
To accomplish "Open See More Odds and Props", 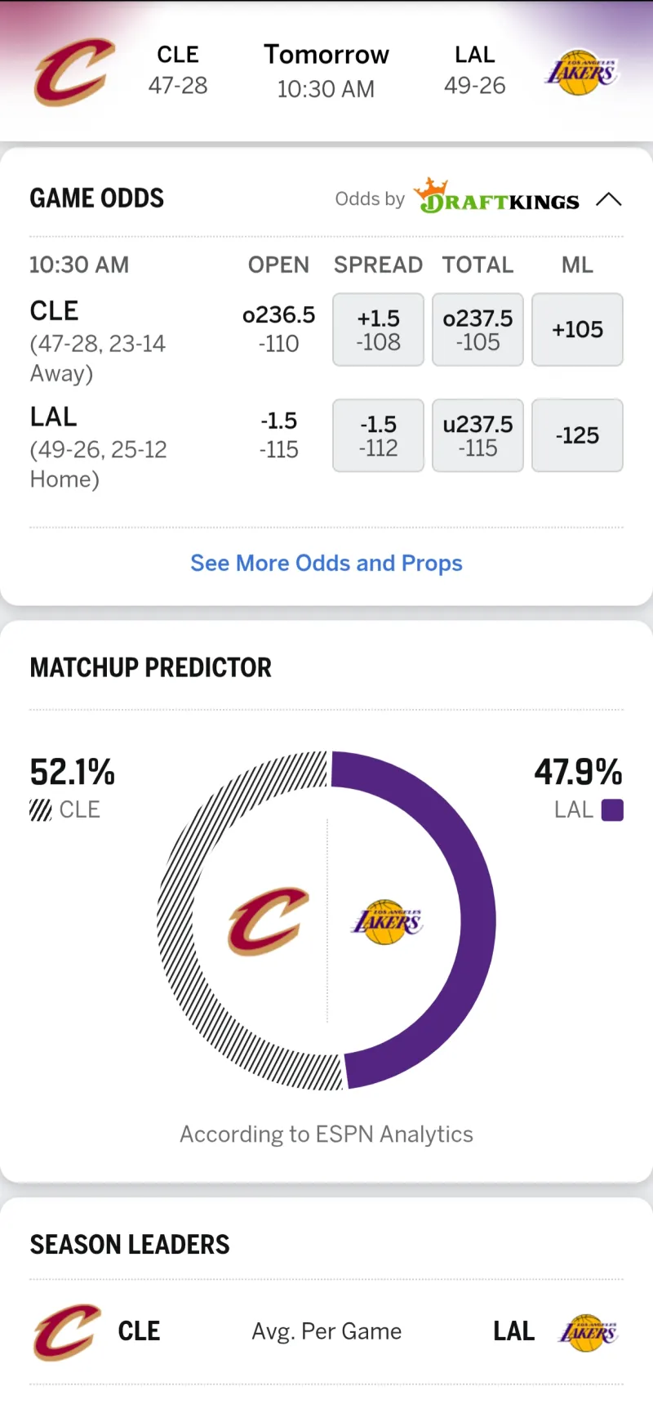I will (x=326, y=564).
